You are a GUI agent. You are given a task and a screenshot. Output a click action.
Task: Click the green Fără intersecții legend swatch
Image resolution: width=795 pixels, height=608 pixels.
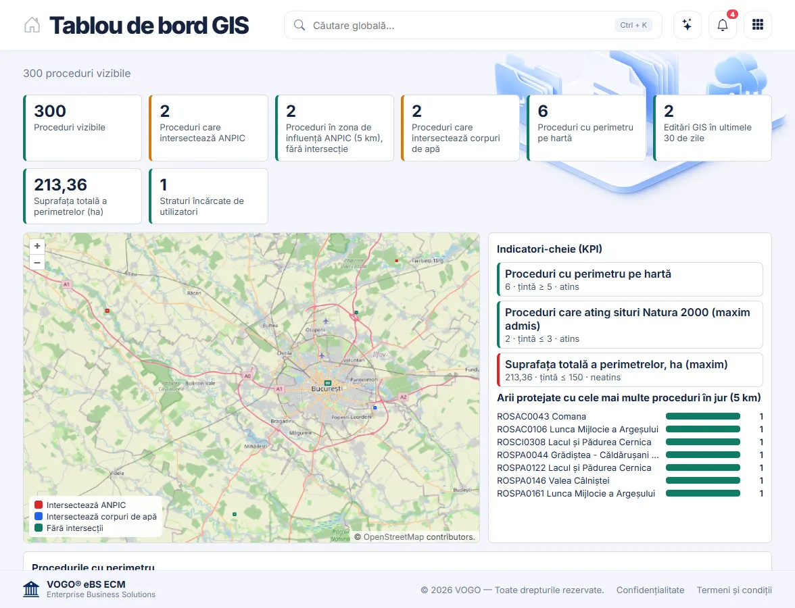tap(38, 528)
